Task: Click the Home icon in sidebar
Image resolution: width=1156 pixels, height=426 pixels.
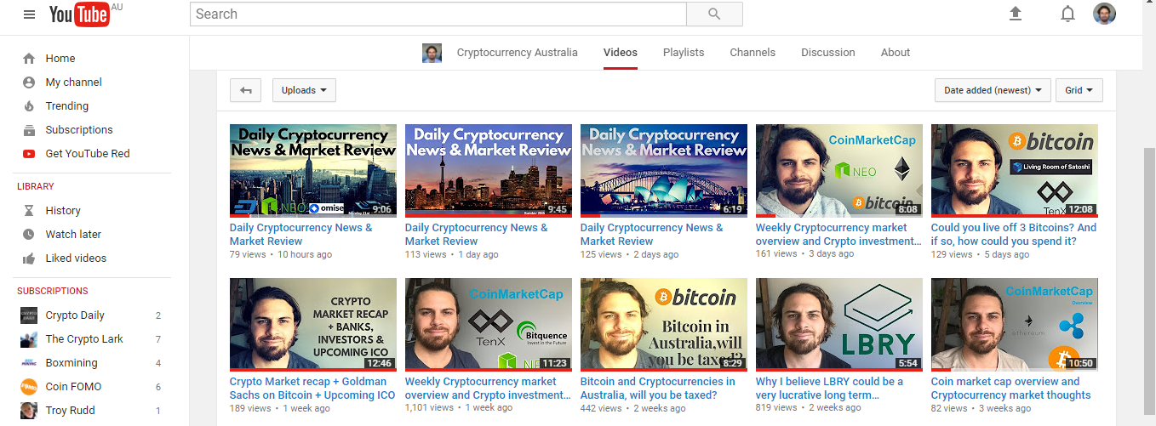Action: 29,59
